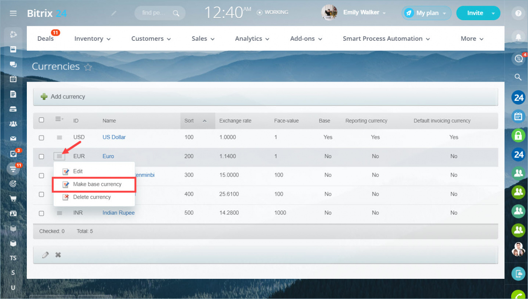Open the row actions menu for USD
Screen dimensions: 528x299
click(x=59, y=137)
